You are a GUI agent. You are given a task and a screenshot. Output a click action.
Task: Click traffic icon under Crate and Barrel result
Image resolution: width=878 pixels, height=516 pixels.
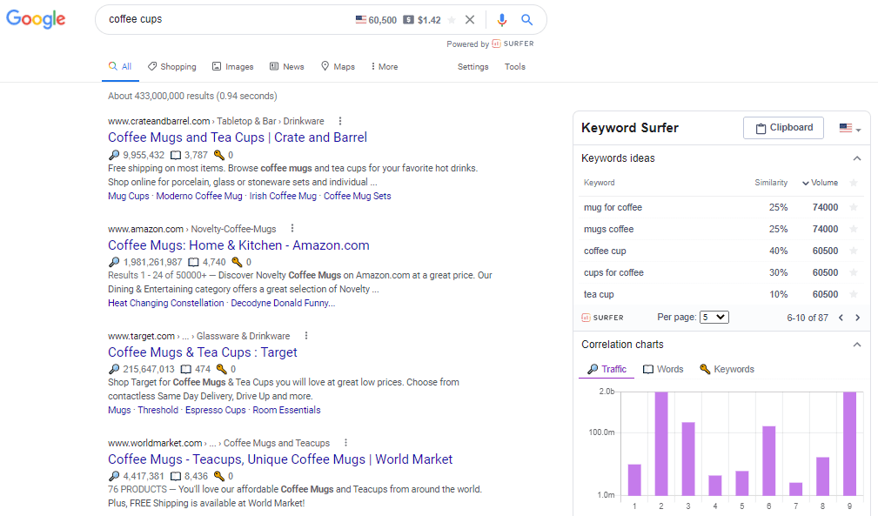click(x=114, y=155)
